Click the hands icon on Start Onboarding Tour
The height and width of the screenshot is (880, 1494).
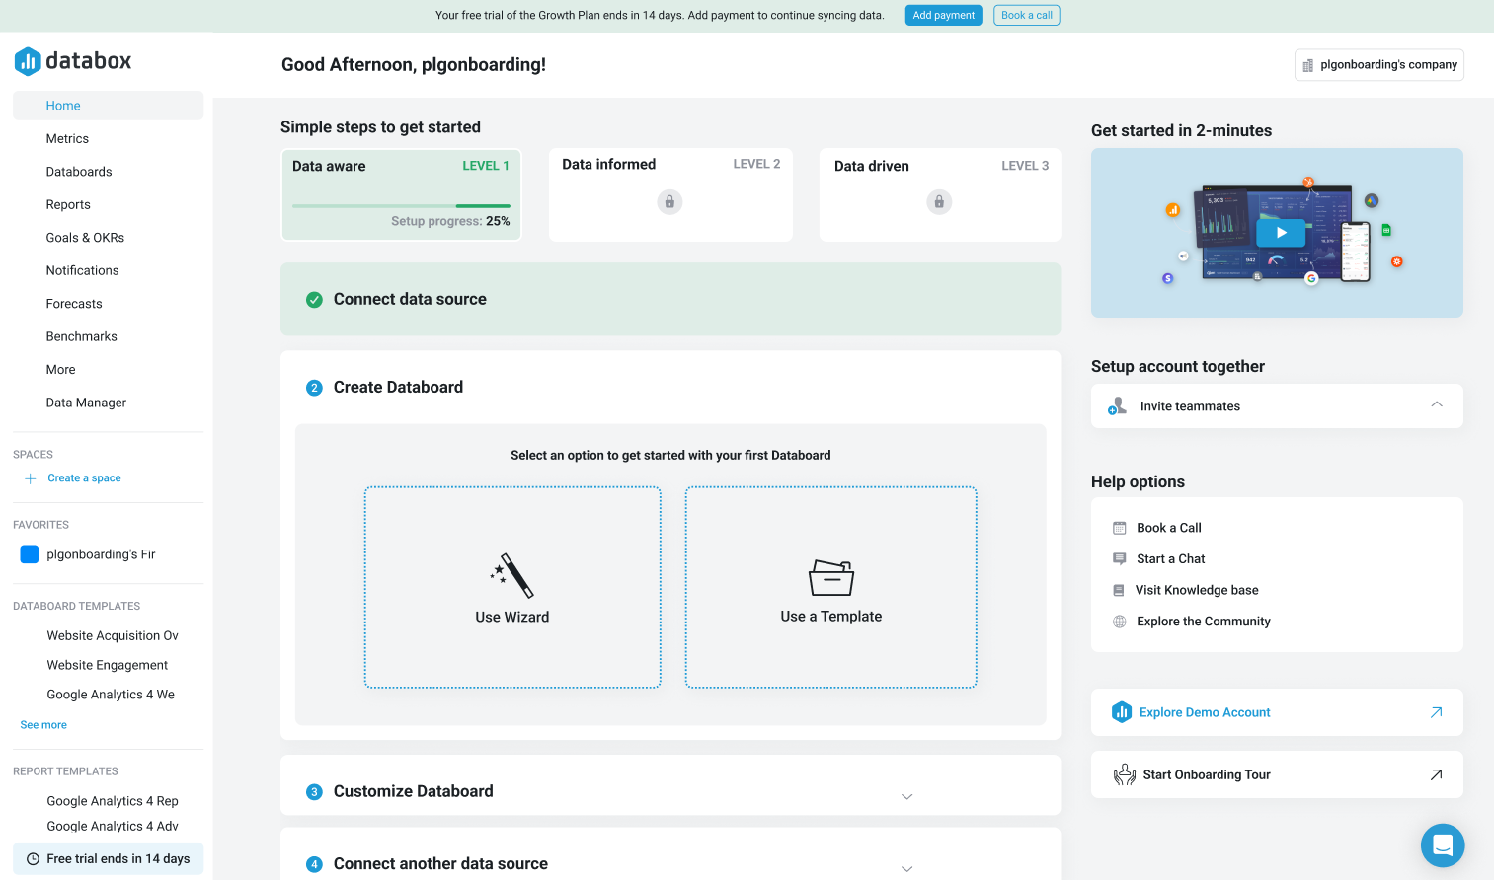click(1125, 774)
